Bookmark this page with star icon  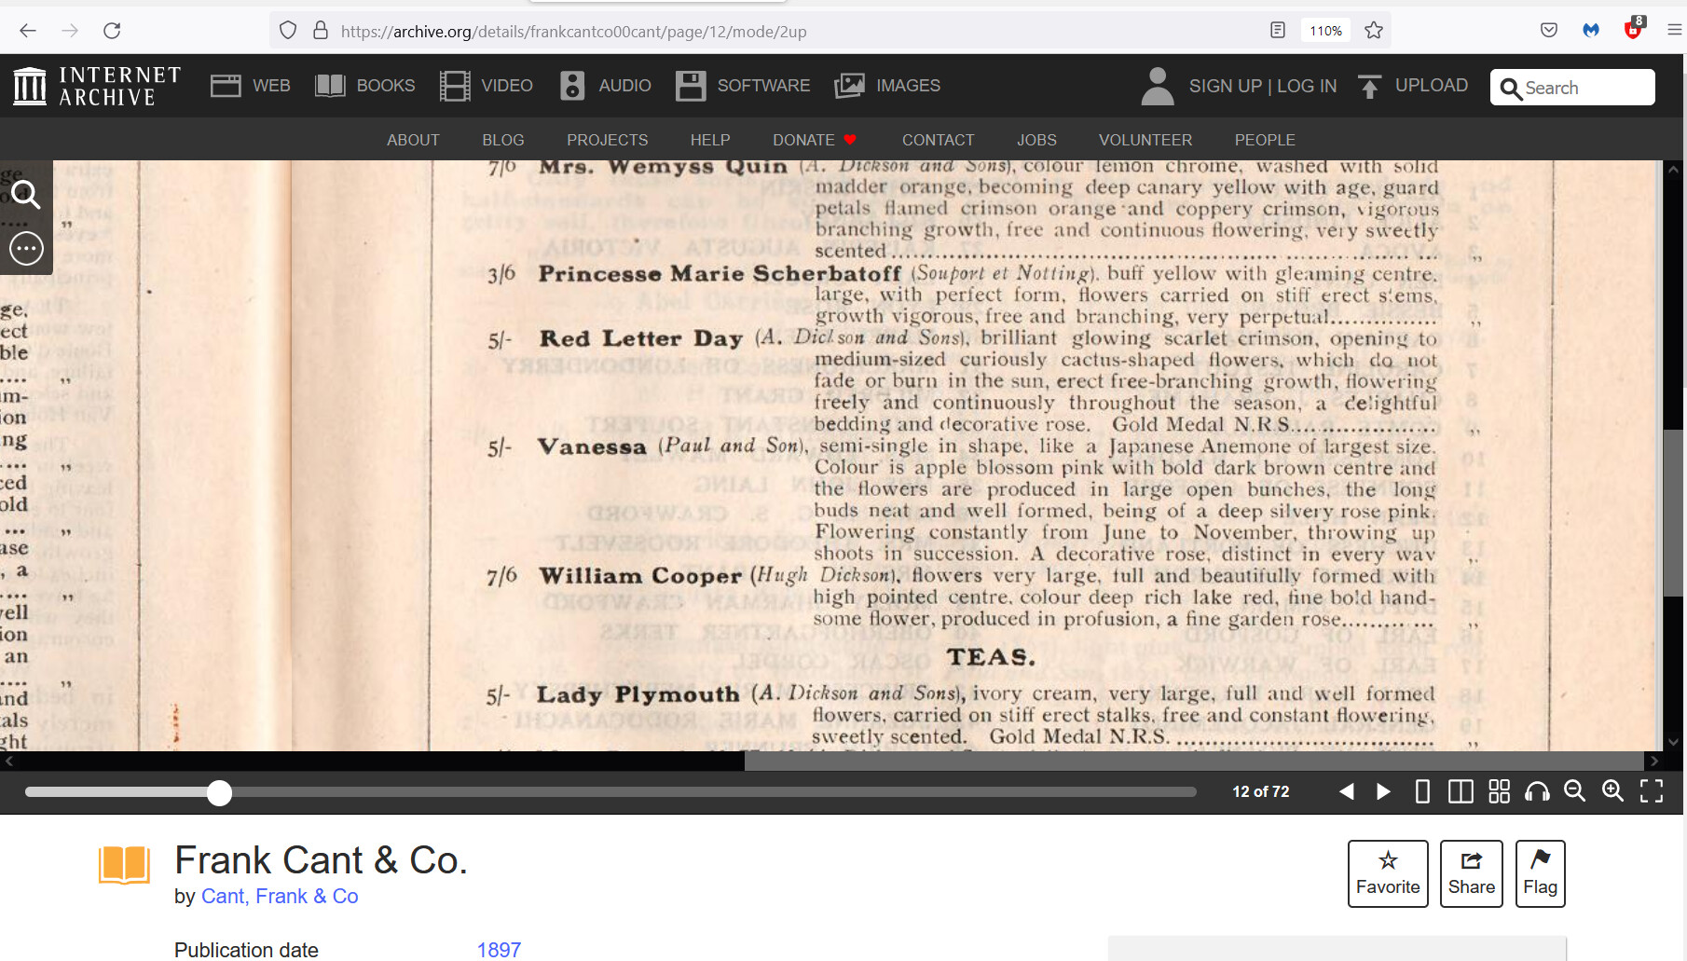point(1374,31)
